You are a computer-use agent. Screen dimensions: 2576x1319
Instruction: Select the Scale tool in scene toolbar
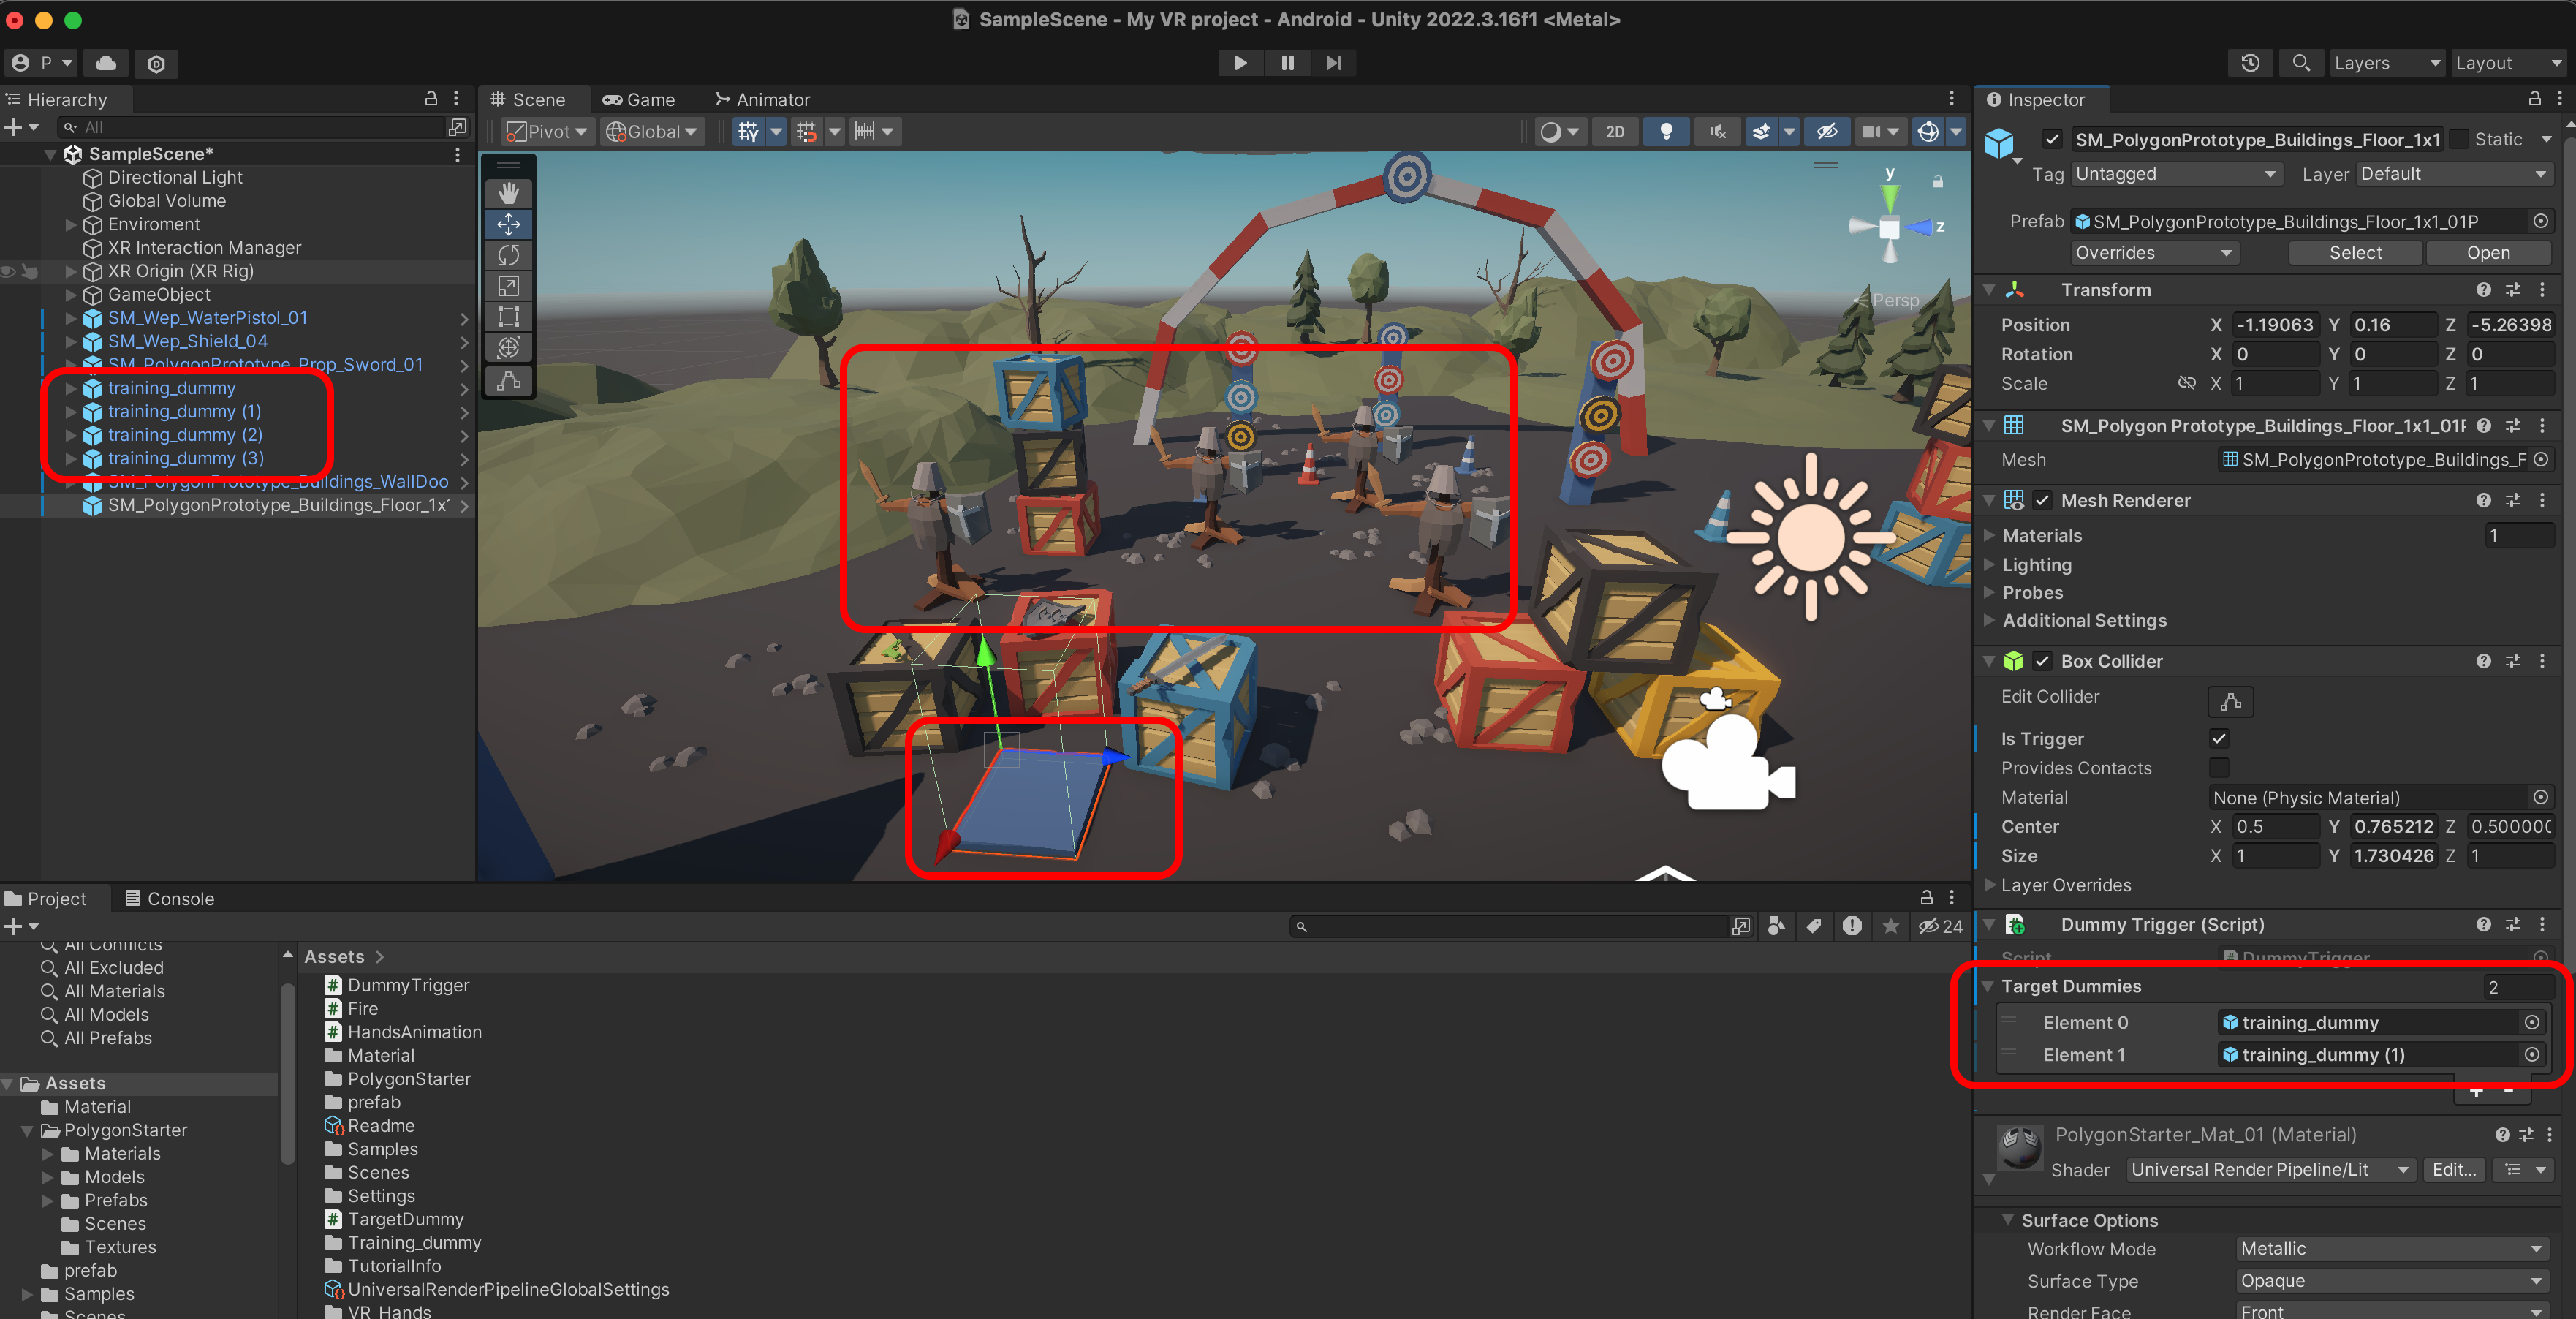(x=508, y=286)
